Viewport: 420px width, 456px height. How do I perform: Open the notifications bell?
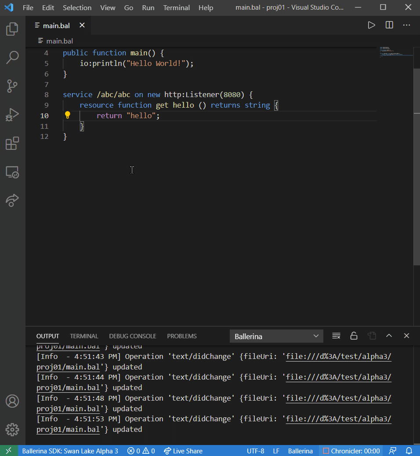click(409, 451)
